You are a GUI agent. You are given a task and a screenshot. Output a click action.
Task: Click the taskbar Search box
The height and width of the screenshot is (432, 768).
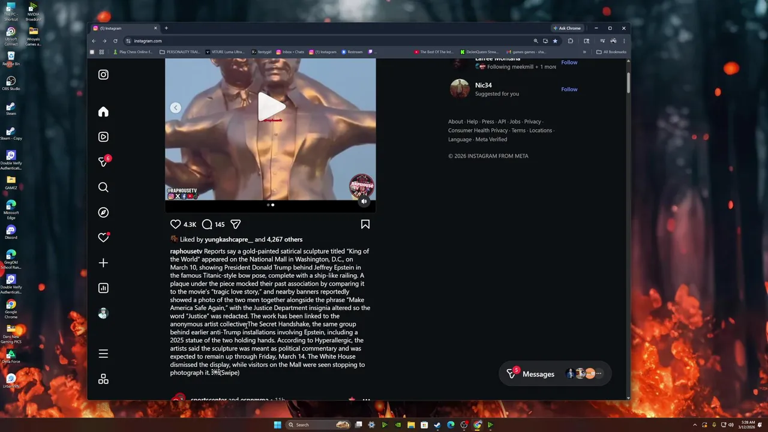318,425
